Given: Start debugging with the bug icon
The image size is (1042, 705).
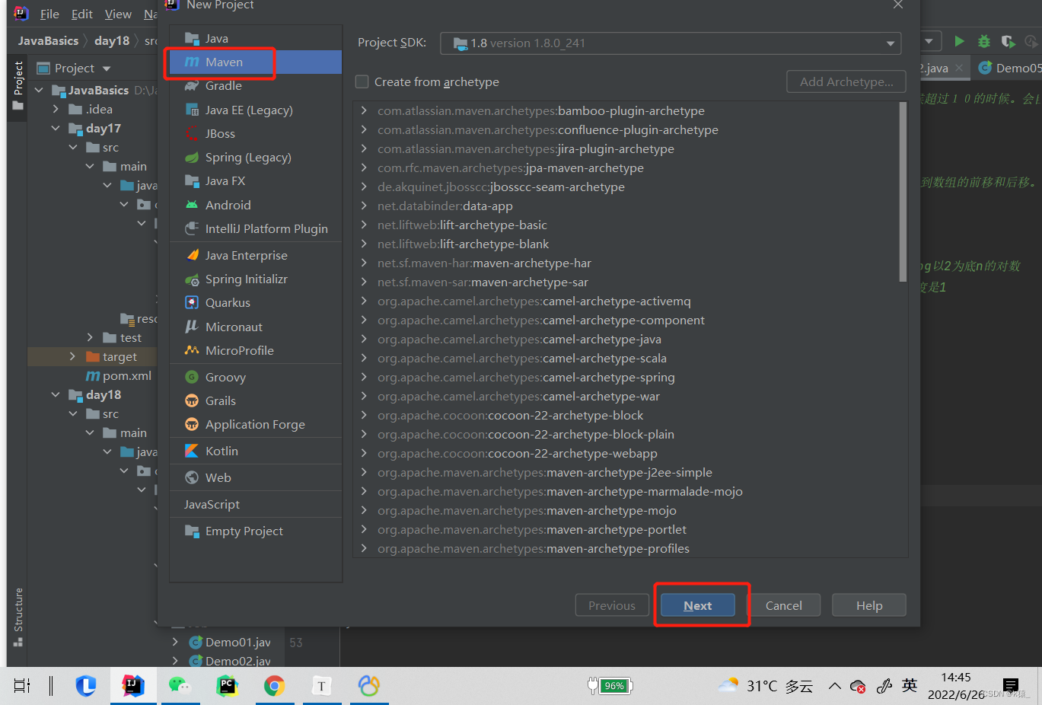Looking at the screenshot, I should click(984, 41).
